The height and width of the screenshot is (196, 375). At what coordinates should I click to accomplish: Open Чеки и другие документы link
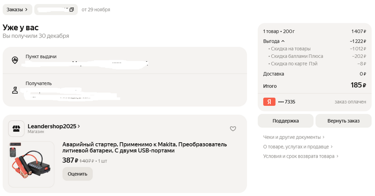[294, 137]
